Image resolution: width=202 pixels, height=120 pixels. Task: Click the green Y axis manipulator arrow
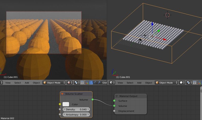159,31
